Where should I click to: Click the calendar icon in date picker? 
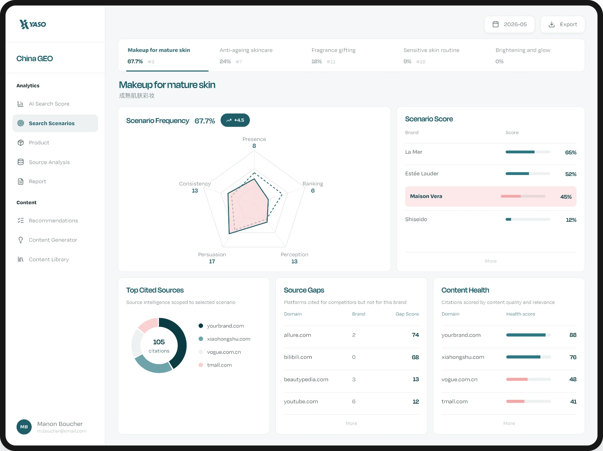point(496,24)
